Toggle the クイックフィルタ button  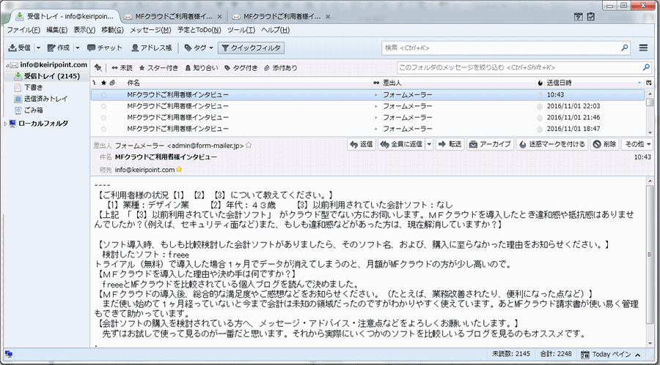(x=251, y=48)
